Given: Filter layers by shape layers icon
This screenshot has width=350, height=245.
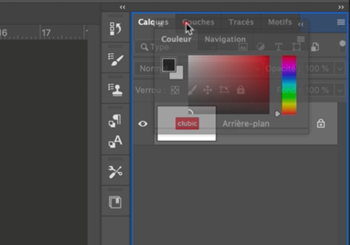Looking at the screenshot, I should [x=296, y=47].
